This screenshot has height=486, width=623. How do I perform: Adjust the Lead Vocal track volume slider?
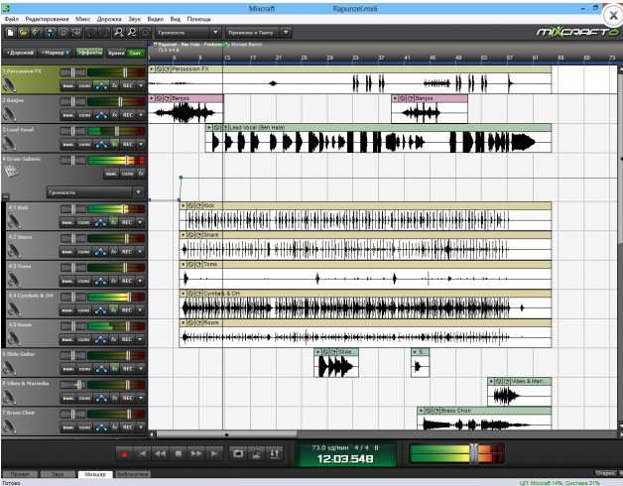coord(117,131)
